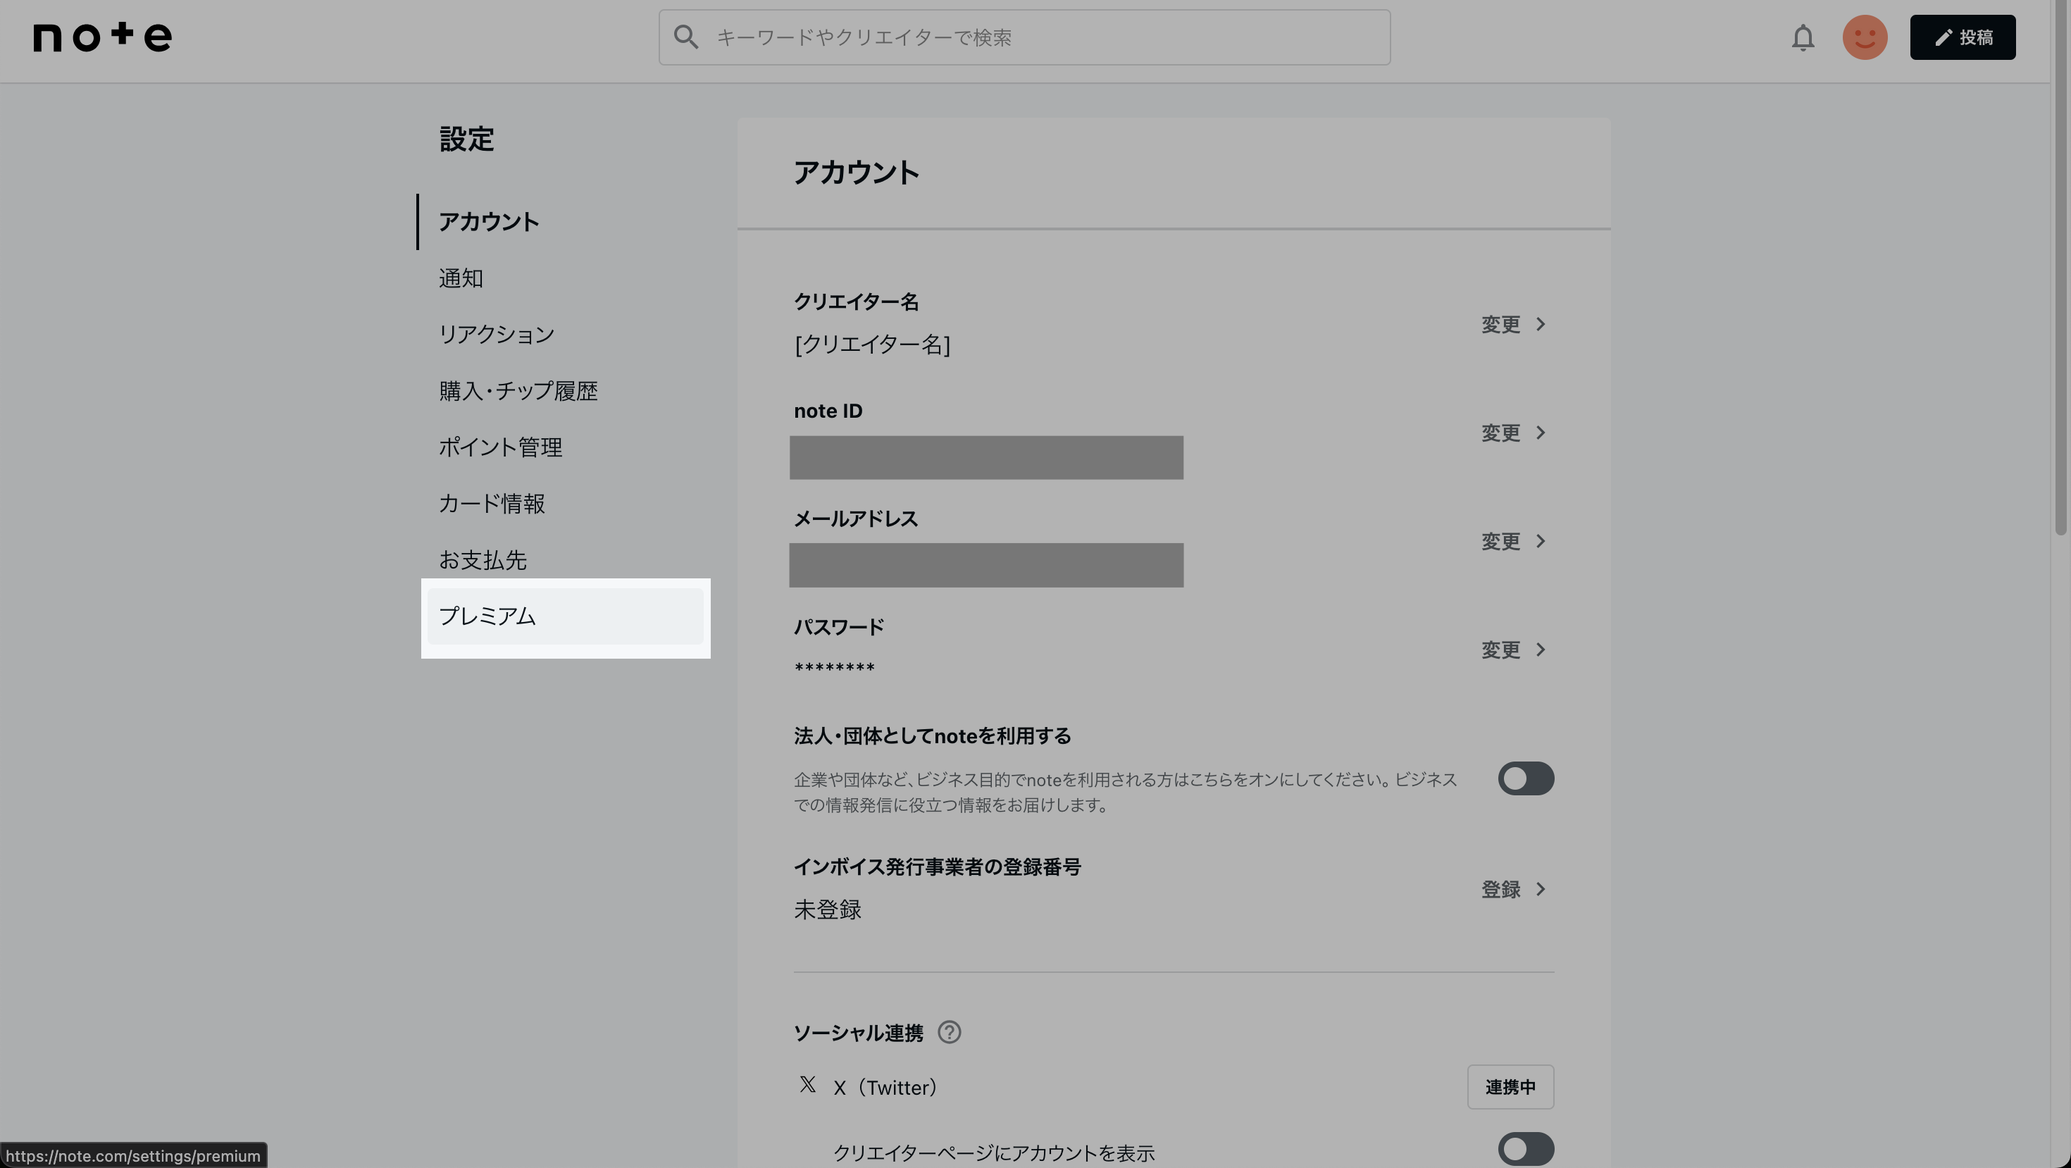The image size is (2071, 1168).
Task: Open カード情報 settings item
Action: (492, 504)
